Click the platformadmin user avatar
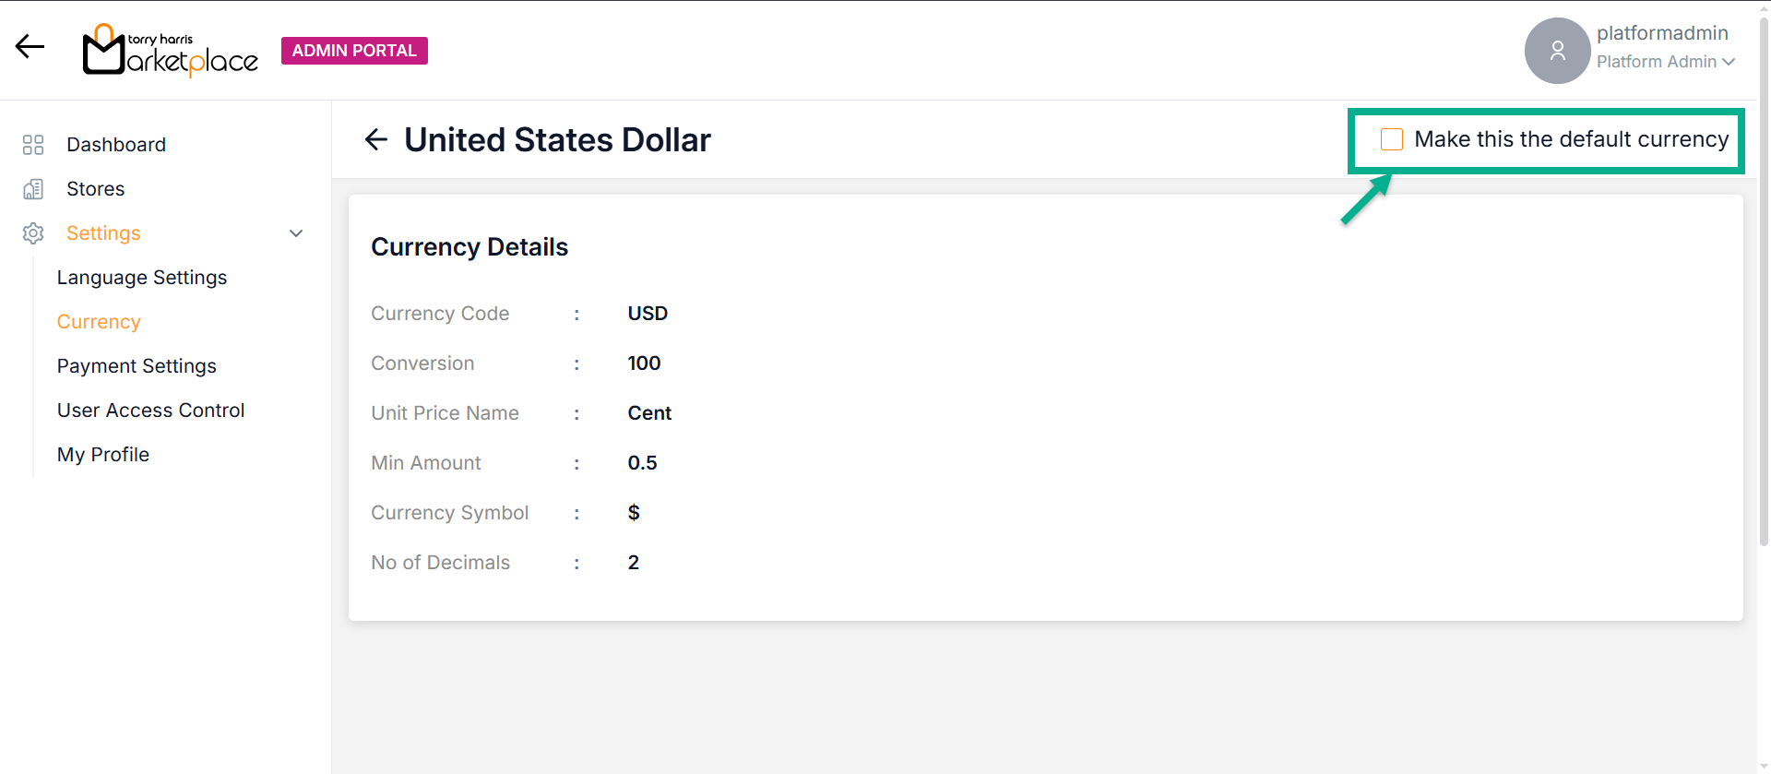This screenshot has width=1771, height=774. click(x=1557, y=51)
